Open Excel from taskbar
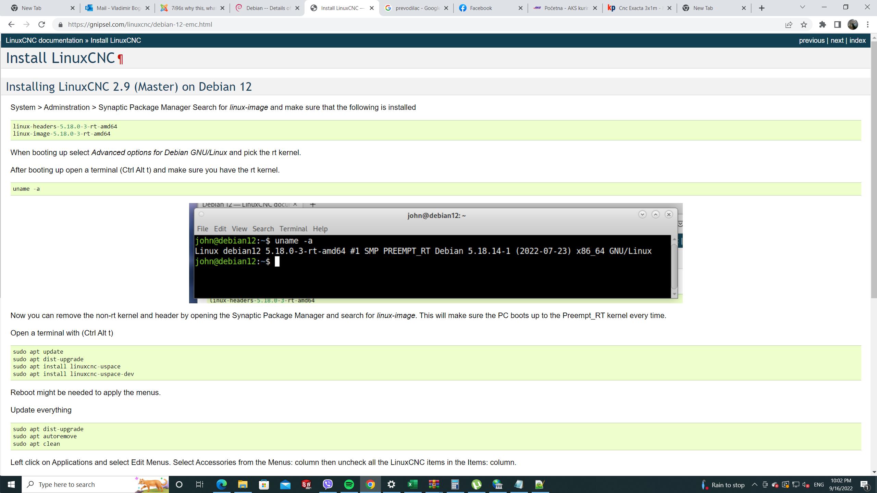Image resolution: width=877 pixels, height=493 pixels. [x=413, y=484]
